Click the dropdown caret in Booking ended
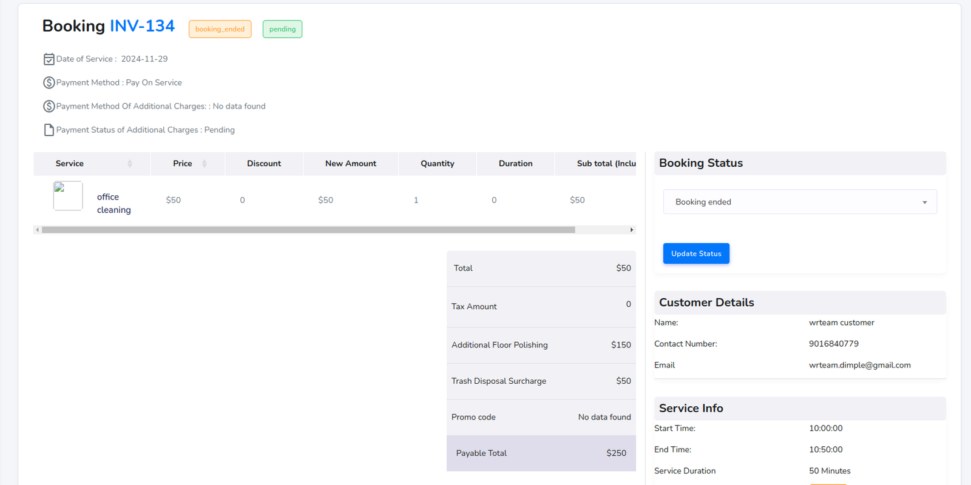Image resolution: width=971 pixels, height=485 pixels. pos(924,202)
